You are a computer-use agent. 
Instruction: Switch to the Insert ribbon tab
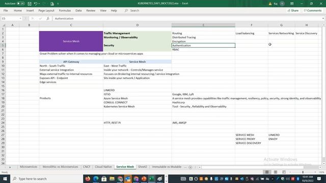pos(30,10)
